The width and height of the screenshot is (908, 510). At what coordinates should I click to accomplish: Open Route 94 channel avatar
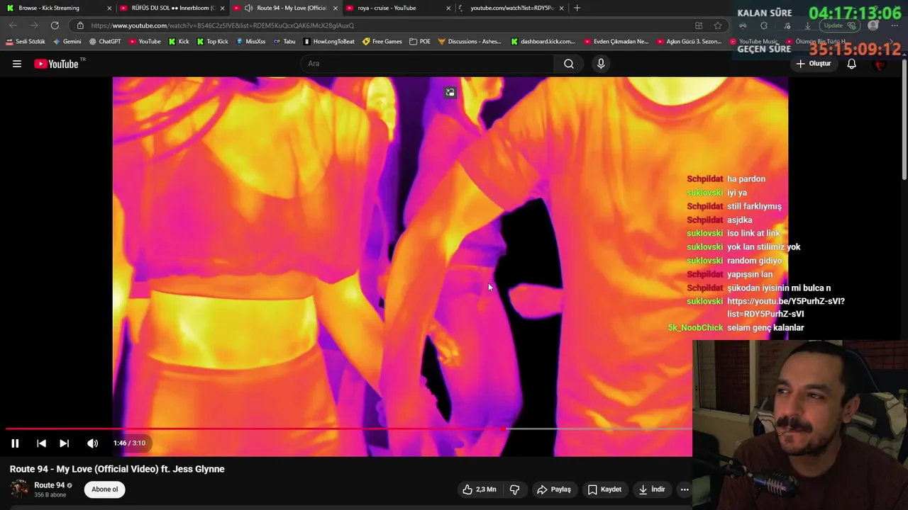(19, 489)
